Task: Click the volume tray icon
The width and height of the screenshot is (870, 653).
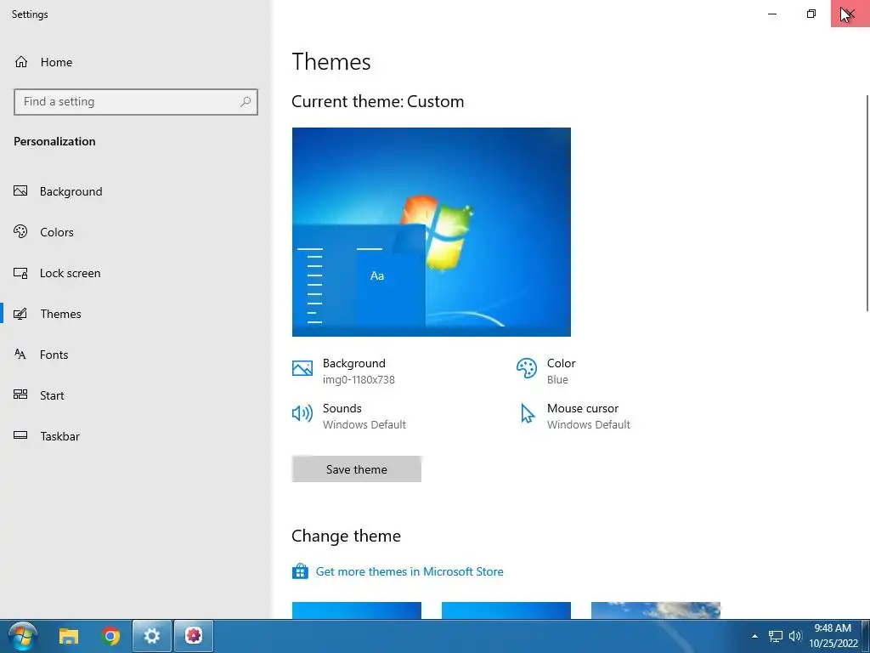Action: tap(795, 636)
